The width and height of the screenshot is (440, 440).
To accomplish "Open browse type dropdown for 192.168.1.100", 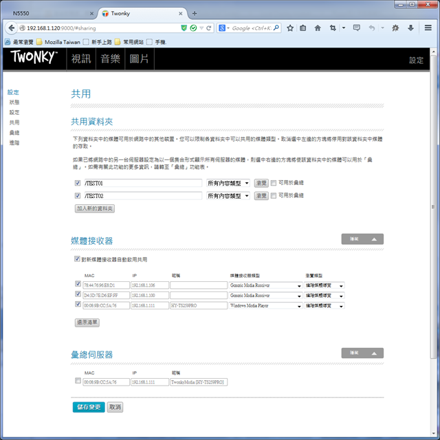I will coord(324,296).
